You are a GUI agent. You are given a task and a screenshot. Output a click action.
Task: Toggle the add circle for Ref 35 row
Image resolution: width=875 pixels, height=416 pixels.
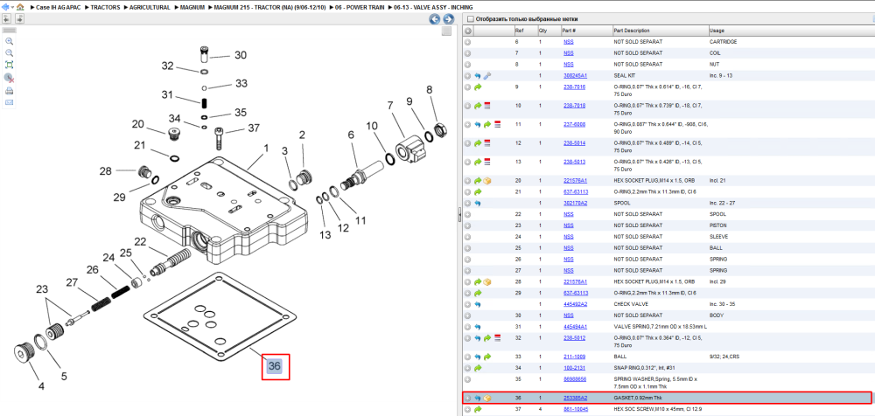click(x=467, y=379)
